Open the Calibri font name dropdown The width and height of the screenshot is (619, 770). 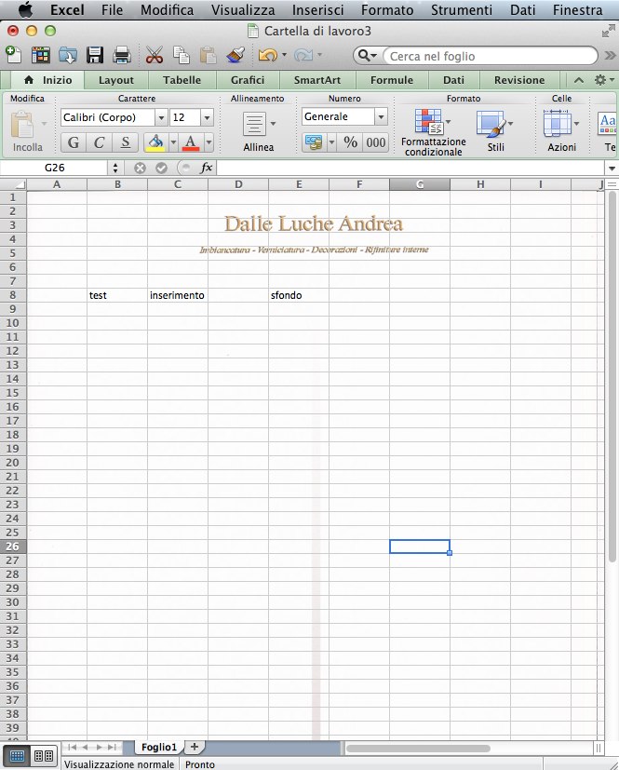pos(161,117)
